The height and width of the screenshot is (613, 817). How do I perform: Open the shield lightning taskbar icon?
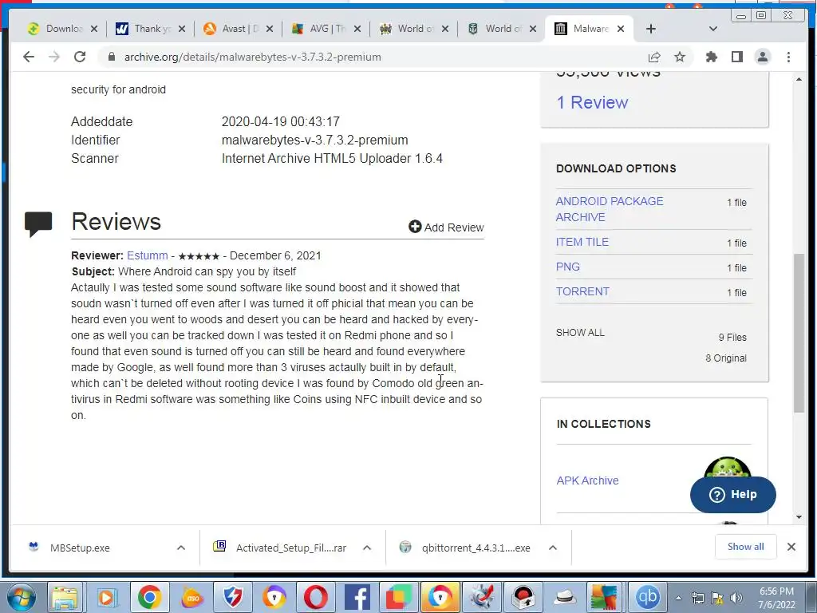coord(233,597)
